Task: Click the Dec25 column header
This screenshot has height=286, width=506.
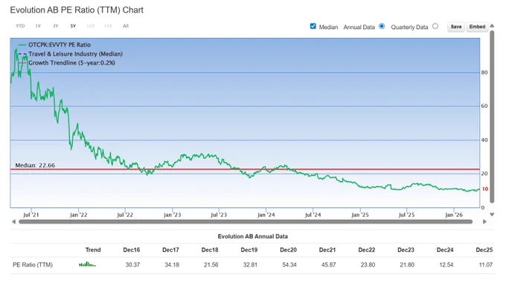Action: click(484, 250)
